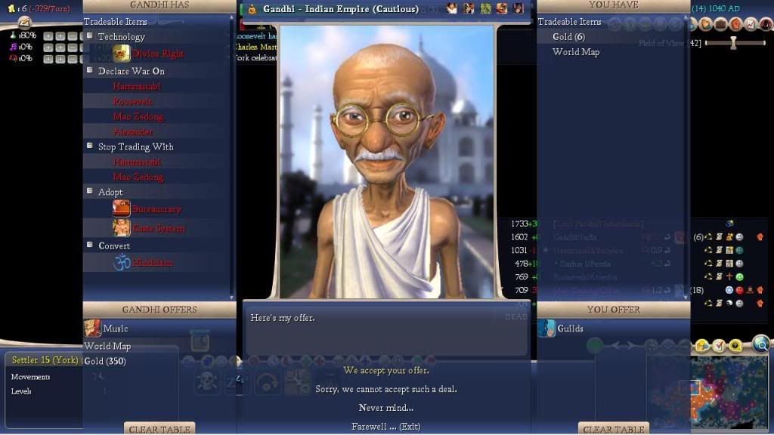Click the Guilds technology icon in You Offer

546,328
